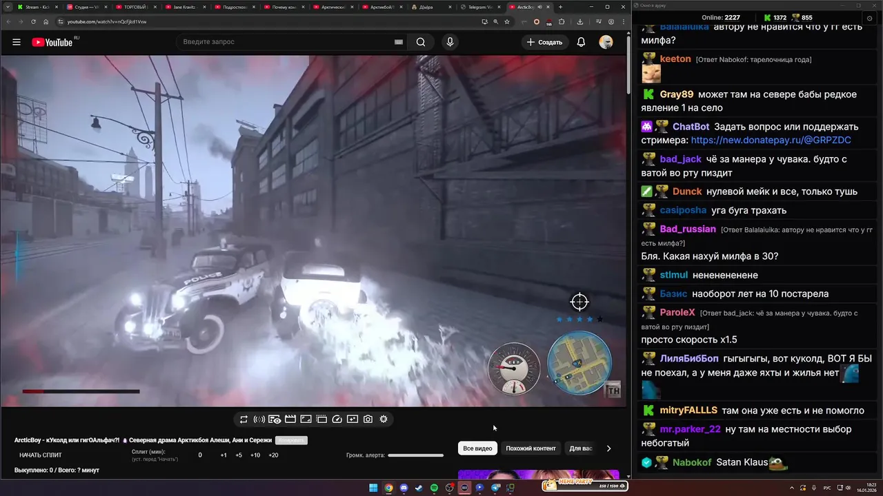Viewport: 883px width, 496px height.
Task: Click the audio broadcast icon below the video
Action: pos(259,419)
